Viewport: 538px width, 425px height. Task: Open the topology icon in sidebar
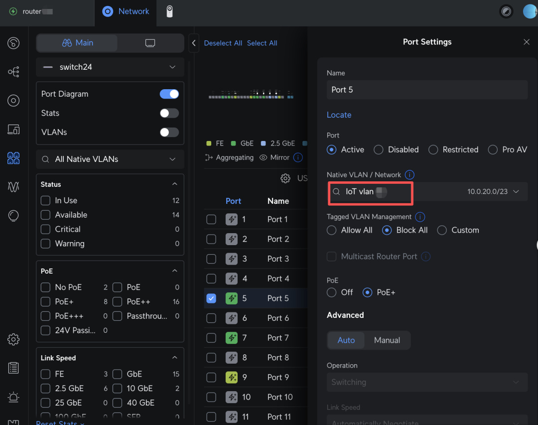coord(13,72)
